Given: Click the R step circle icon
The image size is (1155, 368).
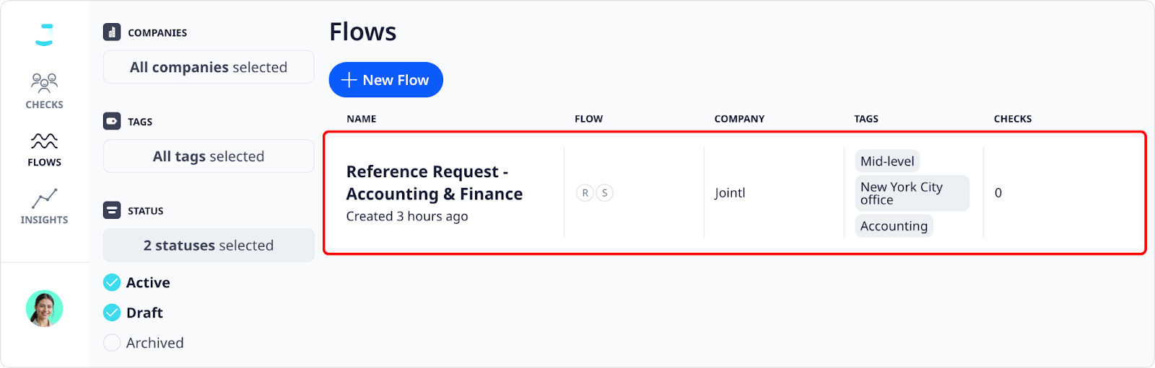Looking at the screenshot, I should [x=585, y=193].
